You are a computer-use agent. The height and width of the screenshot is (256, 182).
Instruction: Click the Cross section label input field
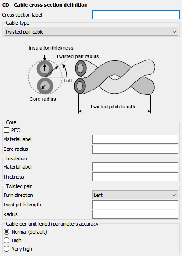[136, 15]
